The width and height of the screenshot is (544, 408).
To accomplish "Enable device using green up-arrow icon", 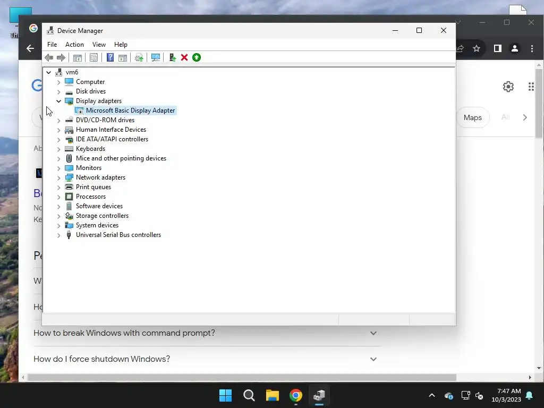I will pos(197,57).
